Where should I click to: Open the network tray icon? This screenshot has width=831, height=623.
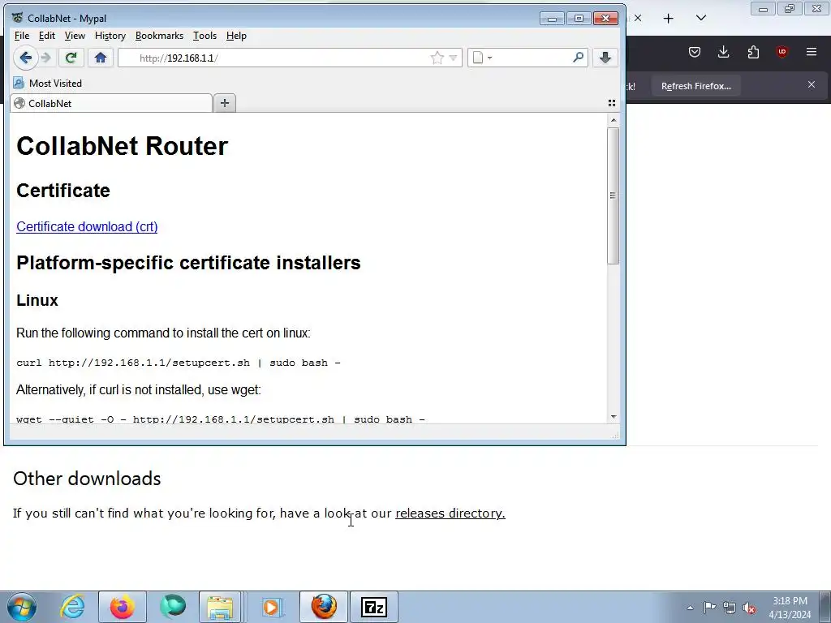730,608
